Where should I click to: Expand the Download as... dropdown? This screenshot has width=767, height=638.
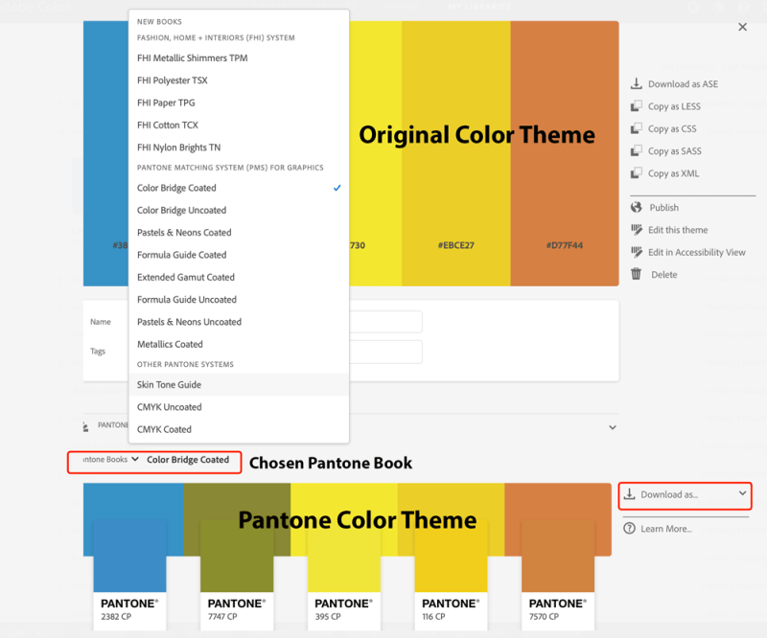pos(685,496)
